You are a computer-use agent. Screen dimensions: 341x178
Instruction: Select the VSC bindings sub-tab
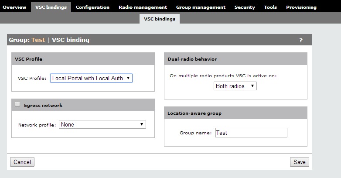[x=160, y=19]
